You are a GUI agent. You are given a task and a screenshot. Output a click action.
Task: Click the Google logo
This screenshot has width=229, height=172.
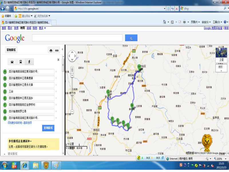tap(15, 38)
